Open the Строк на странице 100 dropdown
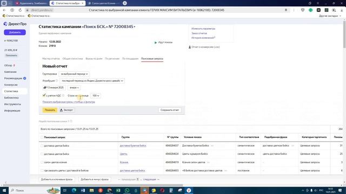The height and width of the screenshot is (194, 346). (96, 95)
